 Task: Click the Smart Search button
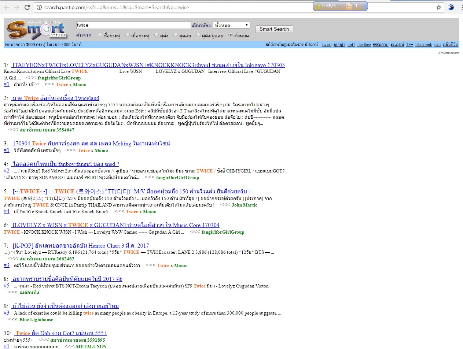coord(274,29)
